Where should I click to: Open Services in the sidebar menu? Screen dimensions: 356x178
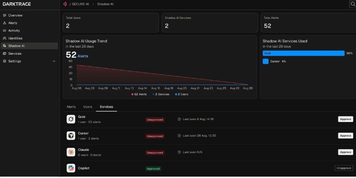pyautogui.click(x=29, y=53)
